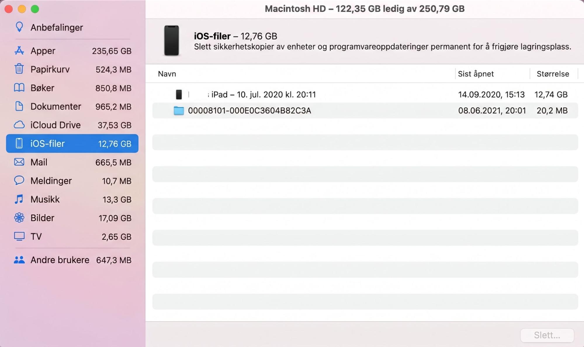The width and height of the screenshot is (584, 347).
Task: Click the iOS-filer phone icon in sidebar
Action: pyautogui.click(x=19, y=143)
